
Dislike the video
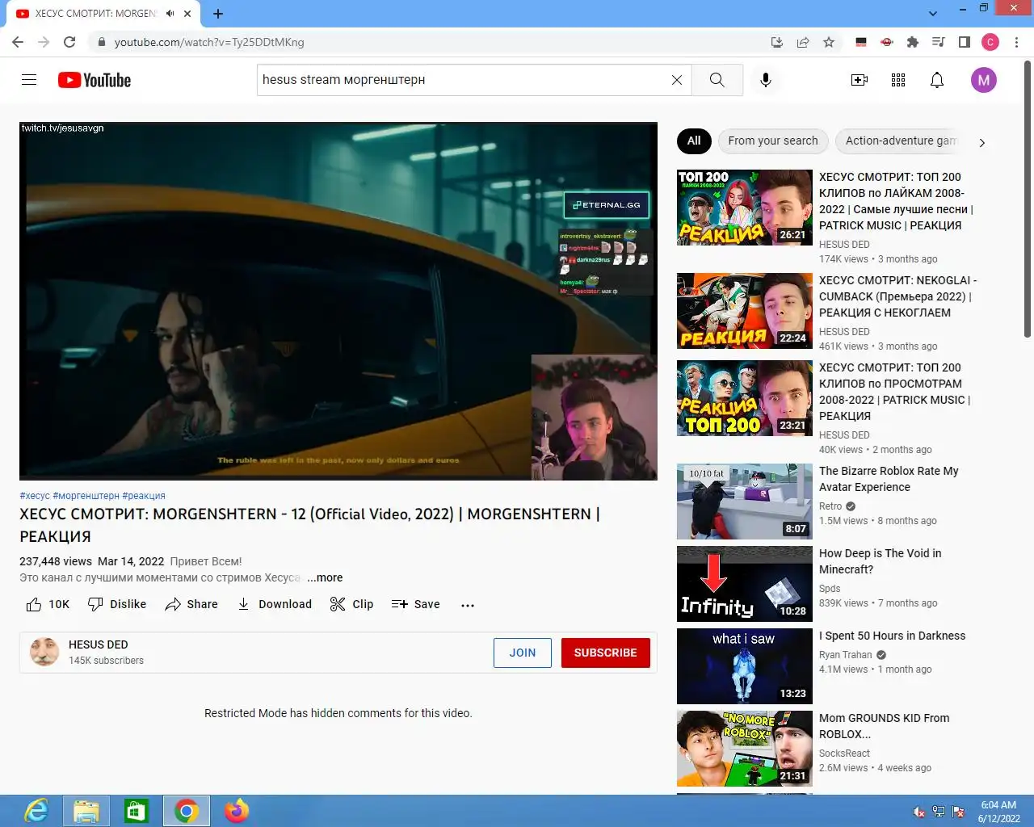[117, 604]
